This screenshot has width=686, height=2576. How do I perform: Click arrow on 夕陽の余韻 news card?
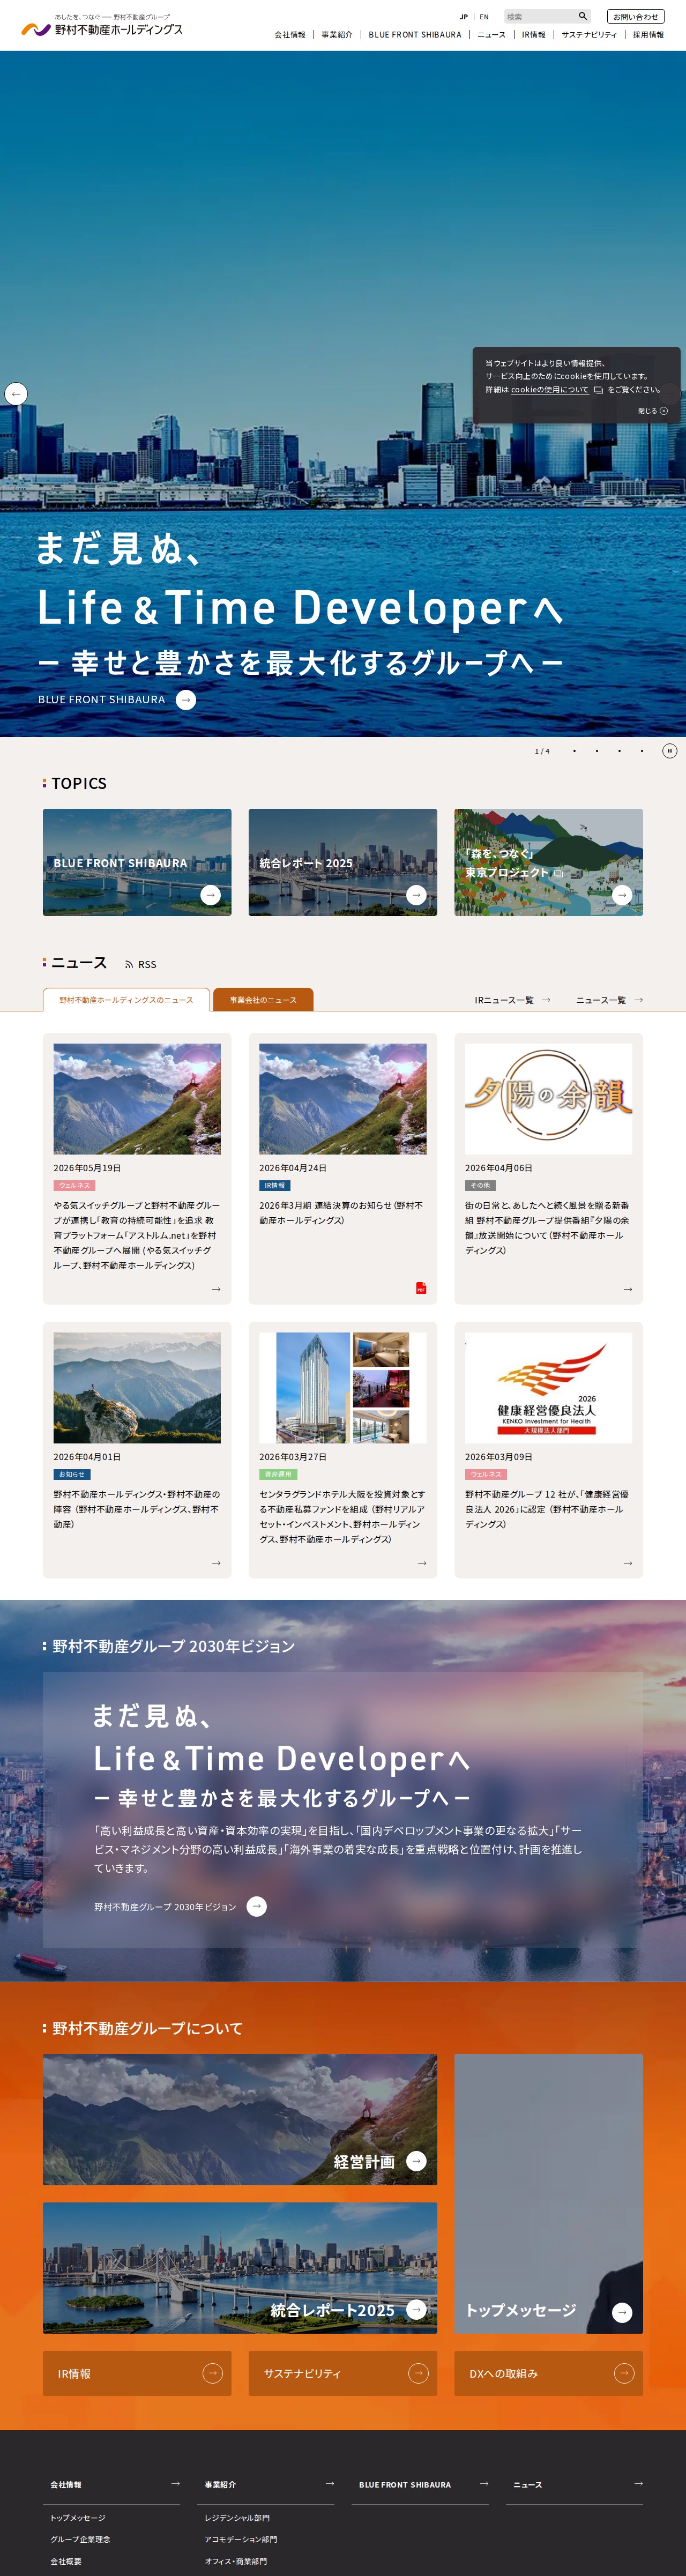(x=628, y=1289)
